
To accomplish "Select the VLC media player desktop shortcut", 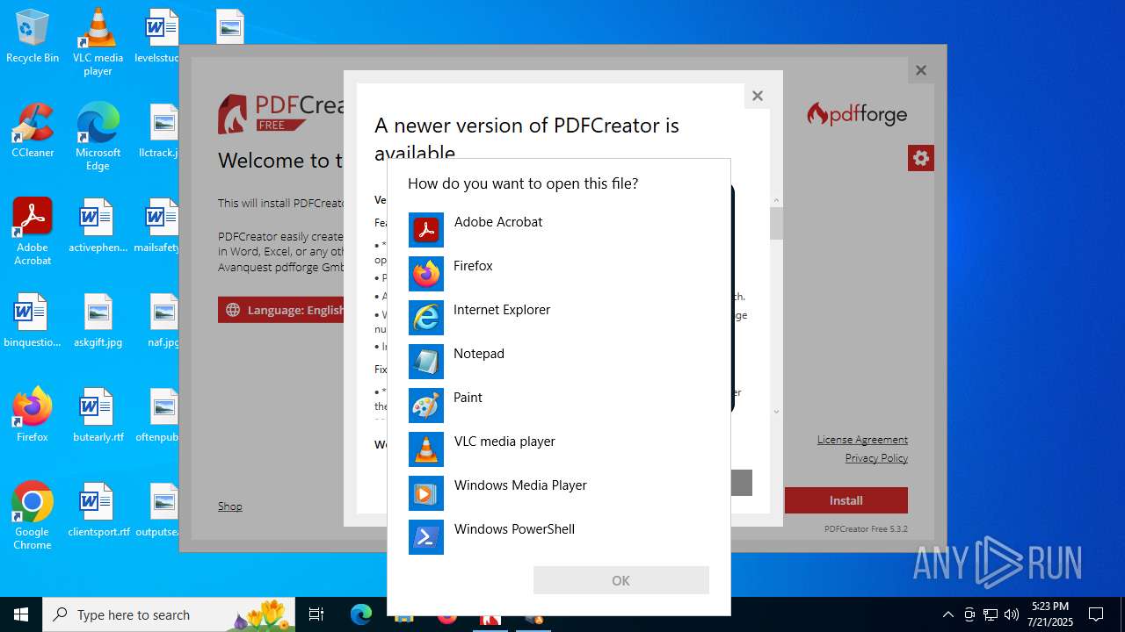I will [98, 42].
